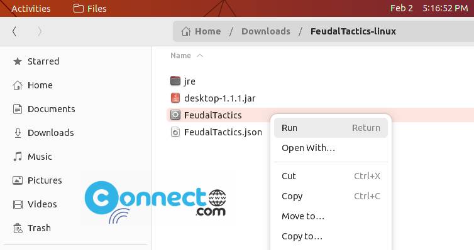
Task: Select the FeudalTactics.json file icon
Action: [175, 132]
